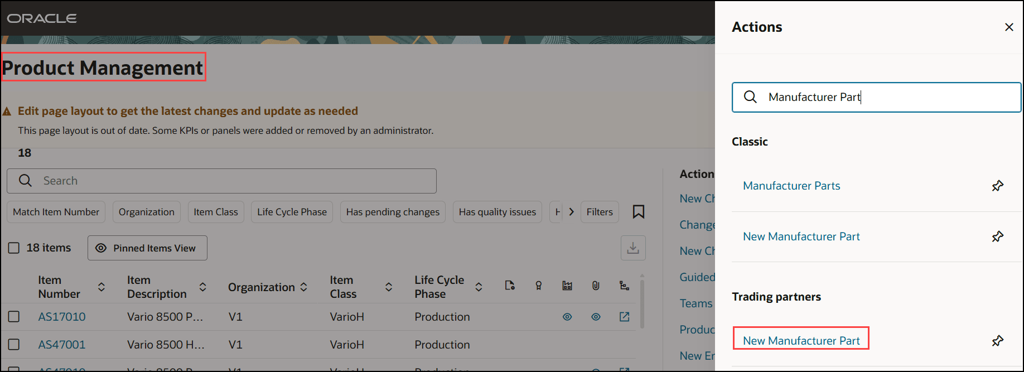The image size is (1024, 372).
Task: Click the attachments paperclip column icon
Action: coord(596,286)
